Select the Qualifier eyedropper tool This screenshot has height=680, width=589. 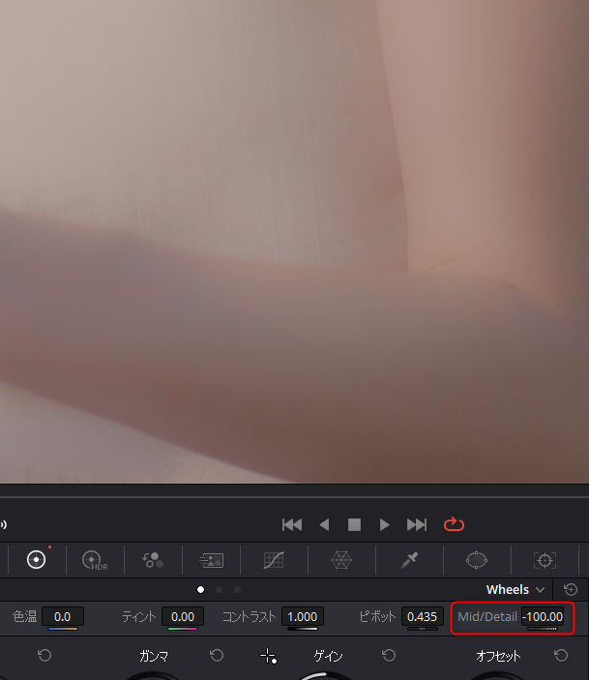tap(409, 559)
